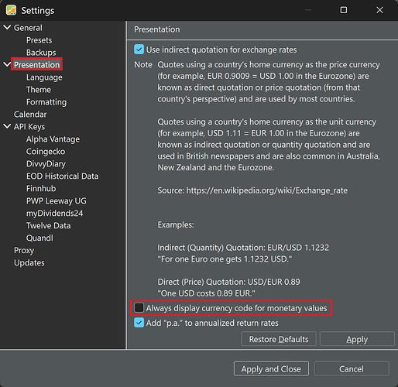Open the Language settings page

pyautogui.click(x=44, y=77)
